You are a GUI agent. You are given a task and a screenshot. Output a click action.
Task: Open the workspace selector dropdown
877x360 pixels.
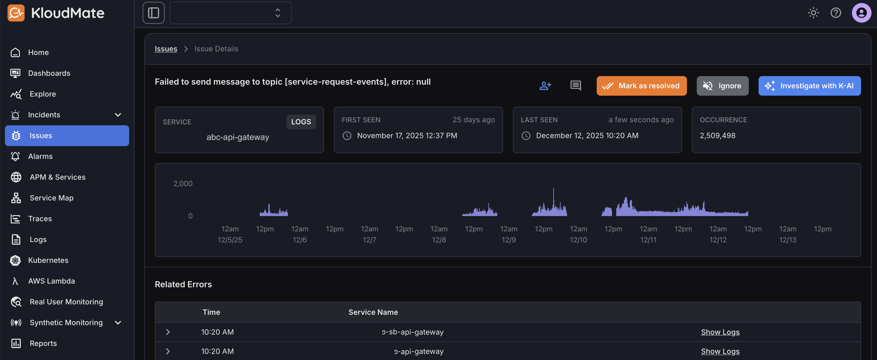(230, 13)
